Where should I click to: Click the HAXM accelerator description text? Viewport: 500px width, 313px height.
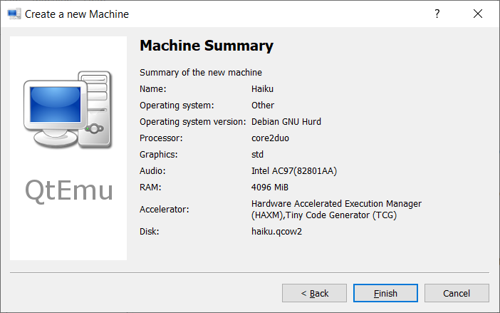(336, 210)
